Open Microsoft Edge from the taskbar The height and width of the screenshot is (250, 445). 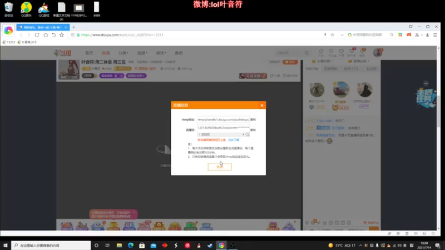[x=131, y=245]
